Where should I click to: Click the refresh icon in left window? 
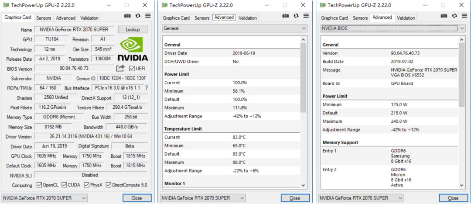(138, 16)
